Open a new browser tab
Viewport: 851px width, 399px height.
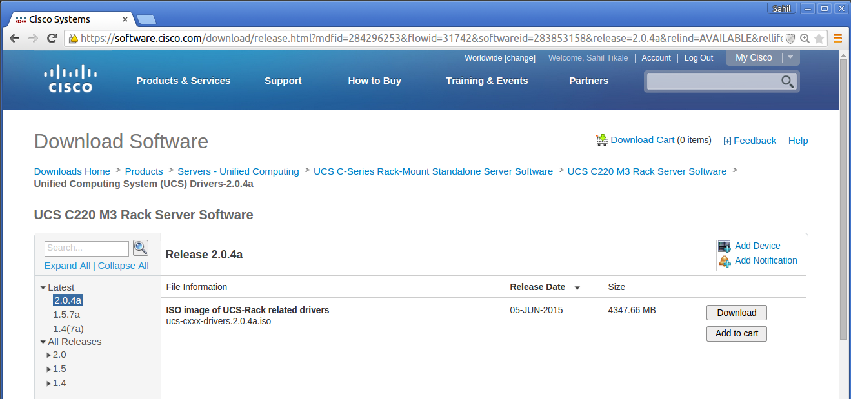click(x=146, y=19)
